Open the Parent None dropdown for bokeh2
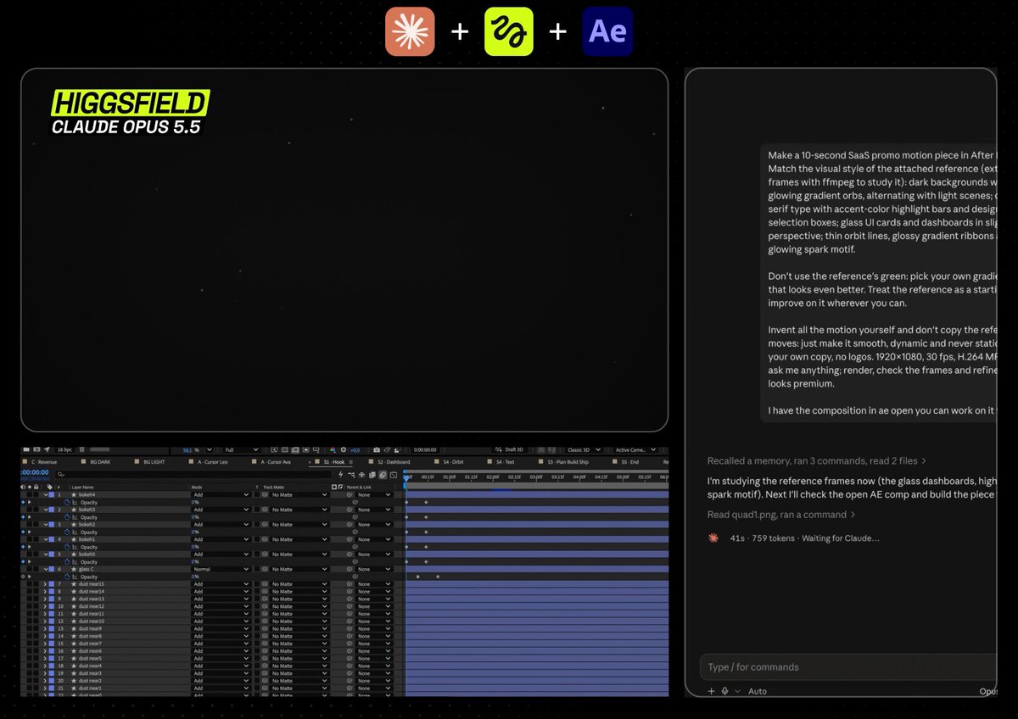The width and height of the screenshot is (1018, 719). click(x=374, y=525)
